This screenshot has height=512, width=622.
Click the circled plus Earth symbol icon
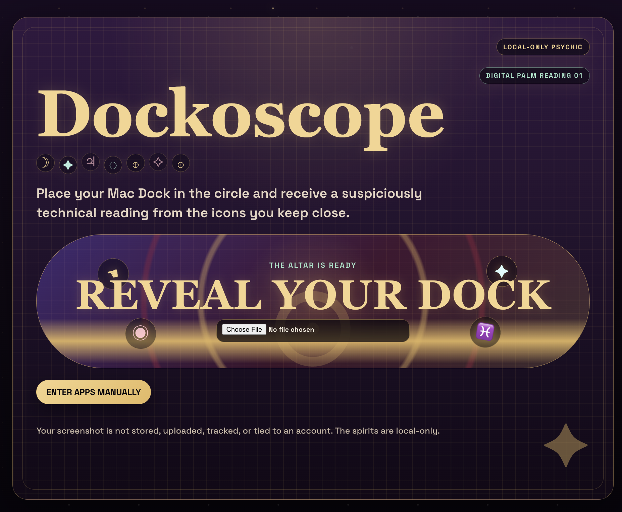click(136, 163)
